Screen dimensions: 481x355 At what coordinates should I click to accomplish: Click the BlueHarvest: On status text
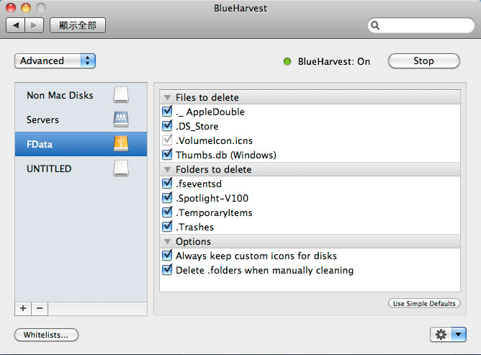[x=334, y=61]
